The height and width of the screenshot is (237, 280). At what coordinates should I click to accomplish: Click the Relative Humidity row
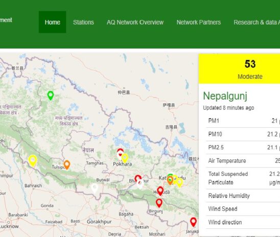(x=243, y=196)
